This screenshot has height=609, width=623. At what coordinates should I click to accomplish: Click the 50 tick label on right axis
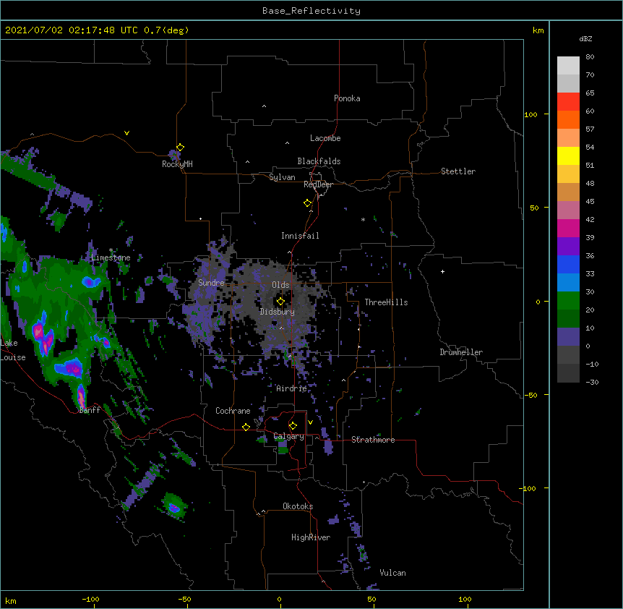(x=534, y=208)
